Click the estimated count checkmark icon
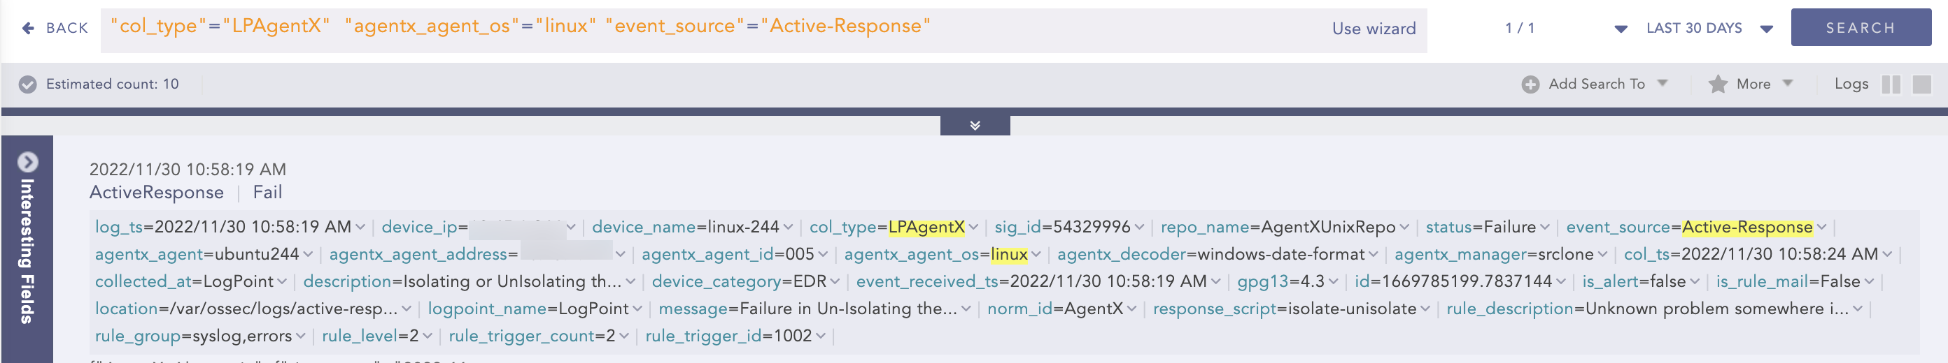 28,84
